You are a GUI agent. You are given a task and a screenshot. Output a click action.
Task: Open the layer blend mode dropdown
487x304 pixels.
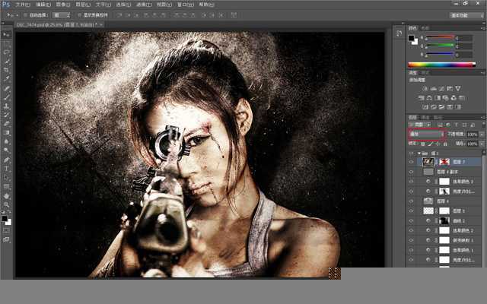coord(426,134)
